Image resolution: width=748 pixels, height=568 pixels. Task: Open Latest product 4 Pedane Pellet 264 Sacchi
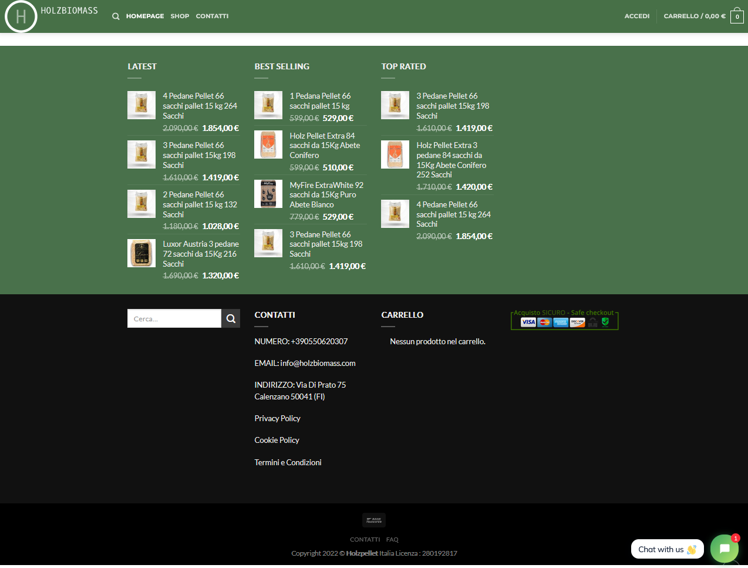[x=200, y=106]
